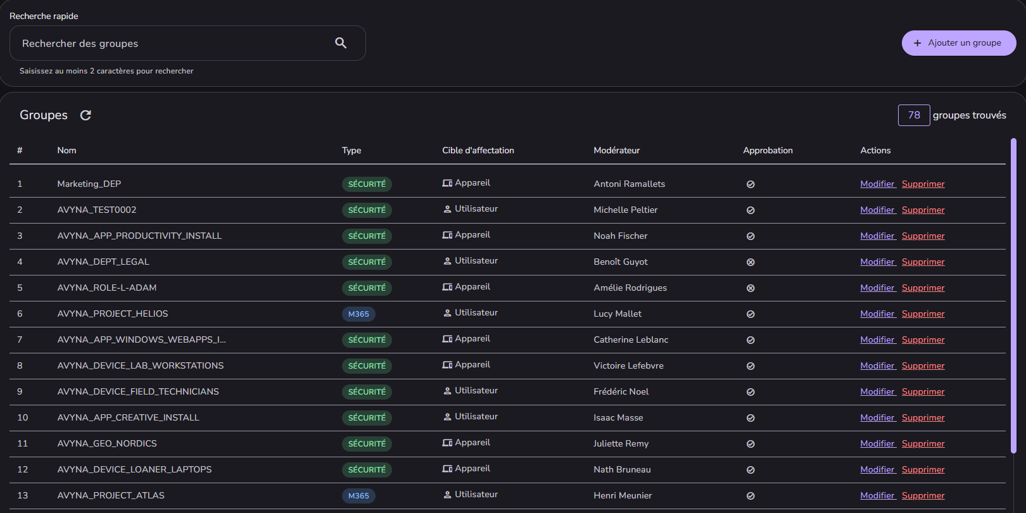Edit the AVYNA_GEO_NORDICS group
This screenshot has width=1026, height=513.
(877, 444)
